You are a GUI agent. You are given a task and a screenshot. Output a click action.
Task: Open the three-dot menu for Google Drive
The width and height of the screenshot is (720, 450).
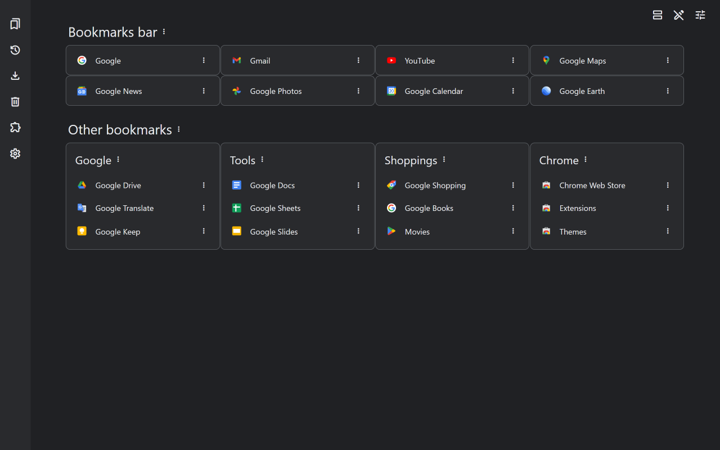pos(204,185)
